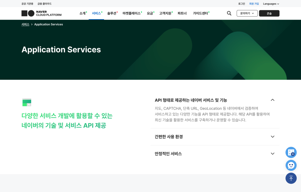Open the pricing calculator floating icon
This screenshot has width=301, height=192.
click(291, 152)
